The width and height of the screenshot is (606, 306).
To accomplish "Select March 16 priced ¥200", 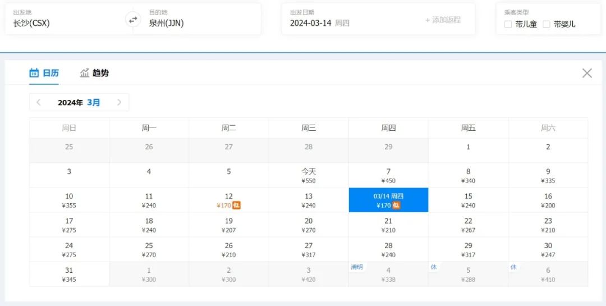I will (x=548, y=200).
